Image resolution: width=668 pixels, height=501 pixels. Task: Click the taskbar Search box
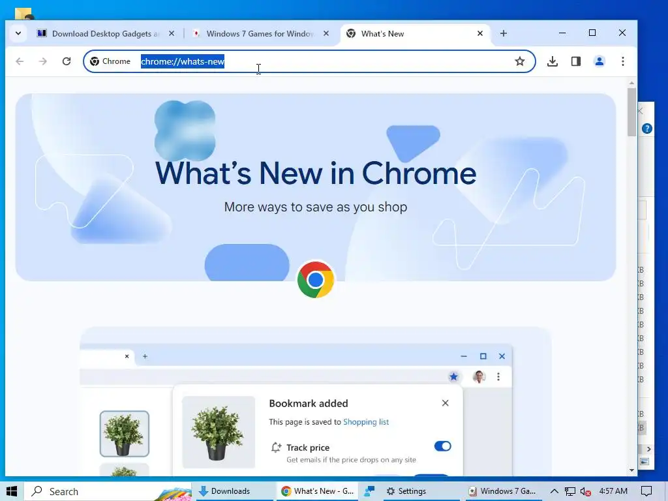click(108, 491)
